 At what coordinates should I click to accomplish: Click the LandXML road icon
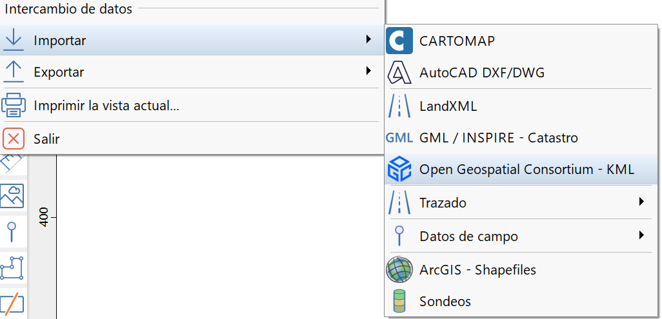point(399,106)
